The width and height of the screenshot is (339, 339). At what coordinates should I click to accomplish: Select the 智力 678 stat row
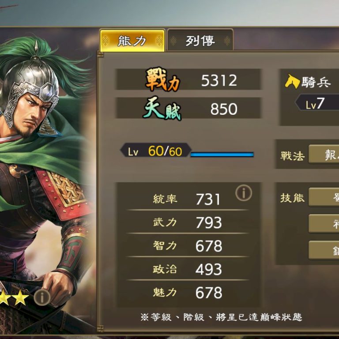tap(188, 246)
